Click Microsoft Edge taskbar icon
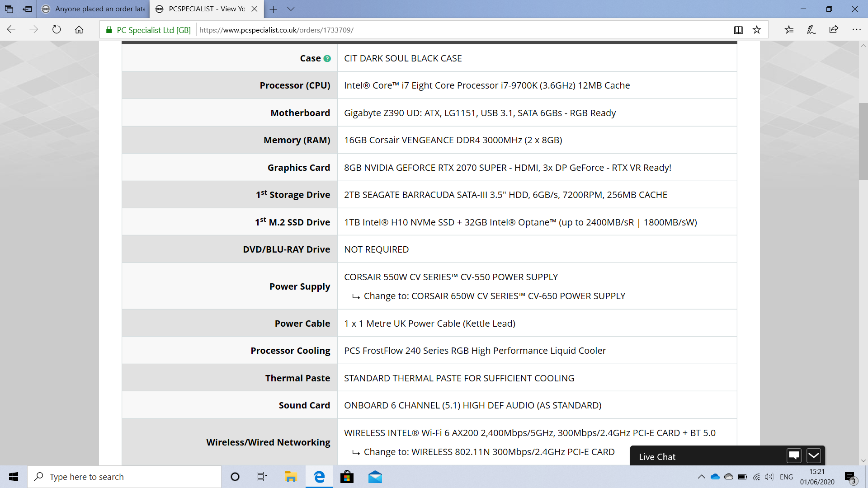 click(x=319, y=477)
